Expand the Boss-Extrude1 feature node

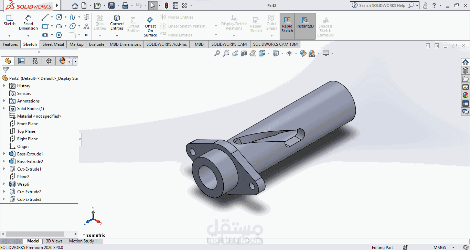coord(4,154)
